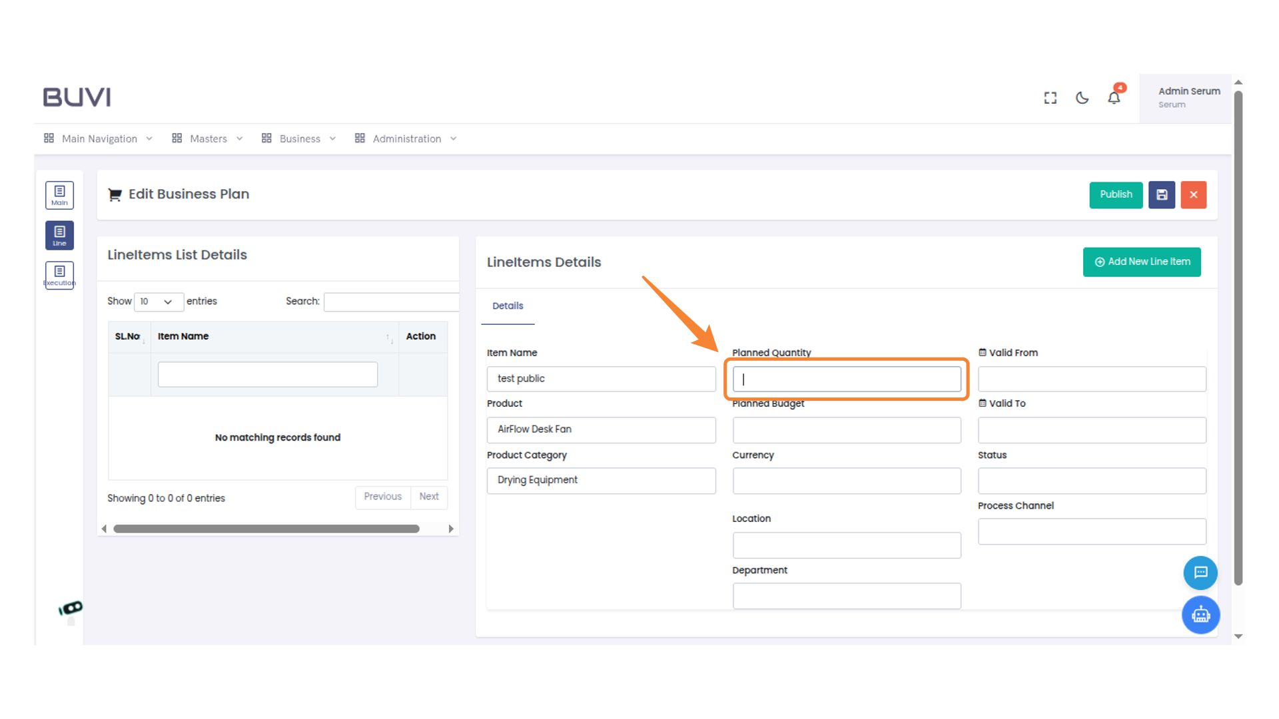This screenshot has width=1279, height=719.
Task: Click the Publish button
Action: coord(1115,195)
